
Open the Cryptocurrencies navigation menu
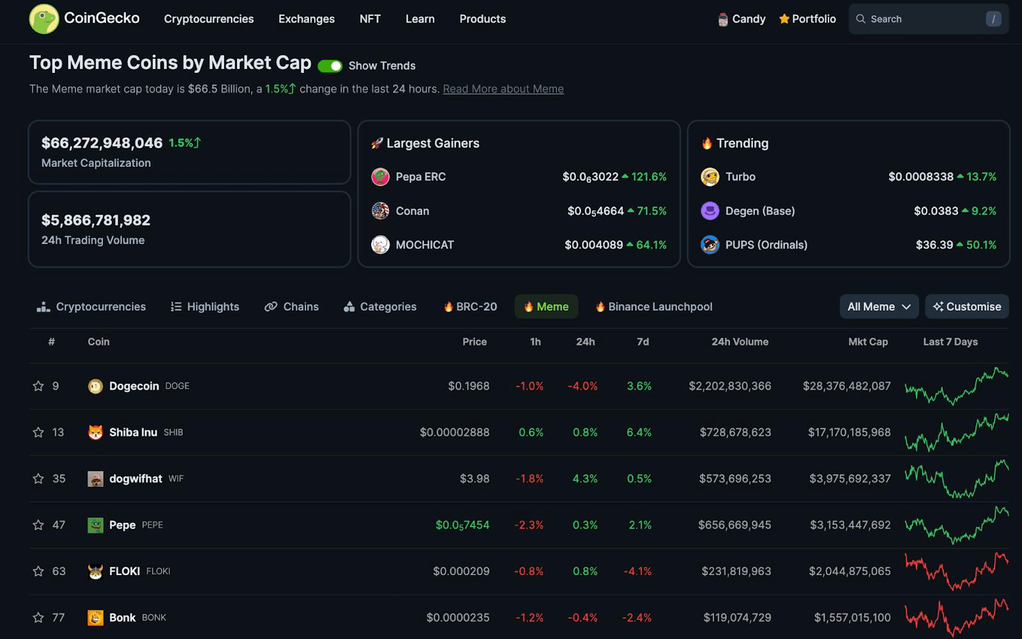tap(209, 19)
